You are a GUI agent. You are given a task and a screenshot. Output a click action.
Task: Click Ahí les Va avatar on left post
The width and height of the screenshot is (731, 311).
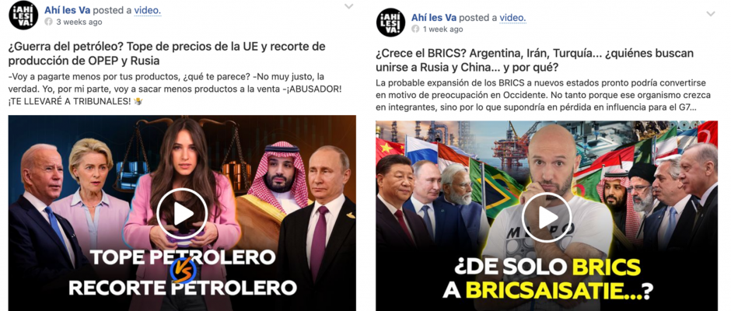pos(23,15)
